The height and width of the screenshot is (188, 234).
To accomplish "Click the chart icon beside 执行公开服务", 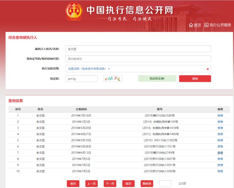I will point(206,25).
